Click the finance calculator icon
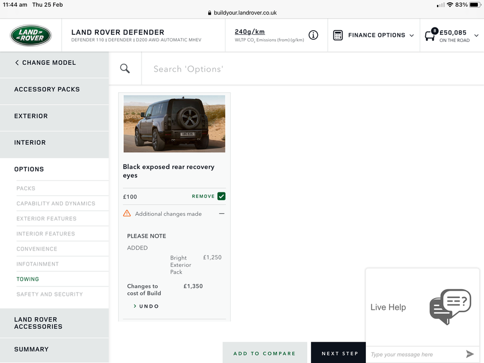Viewport: 484px width, 363px height. tap(338, 35)
